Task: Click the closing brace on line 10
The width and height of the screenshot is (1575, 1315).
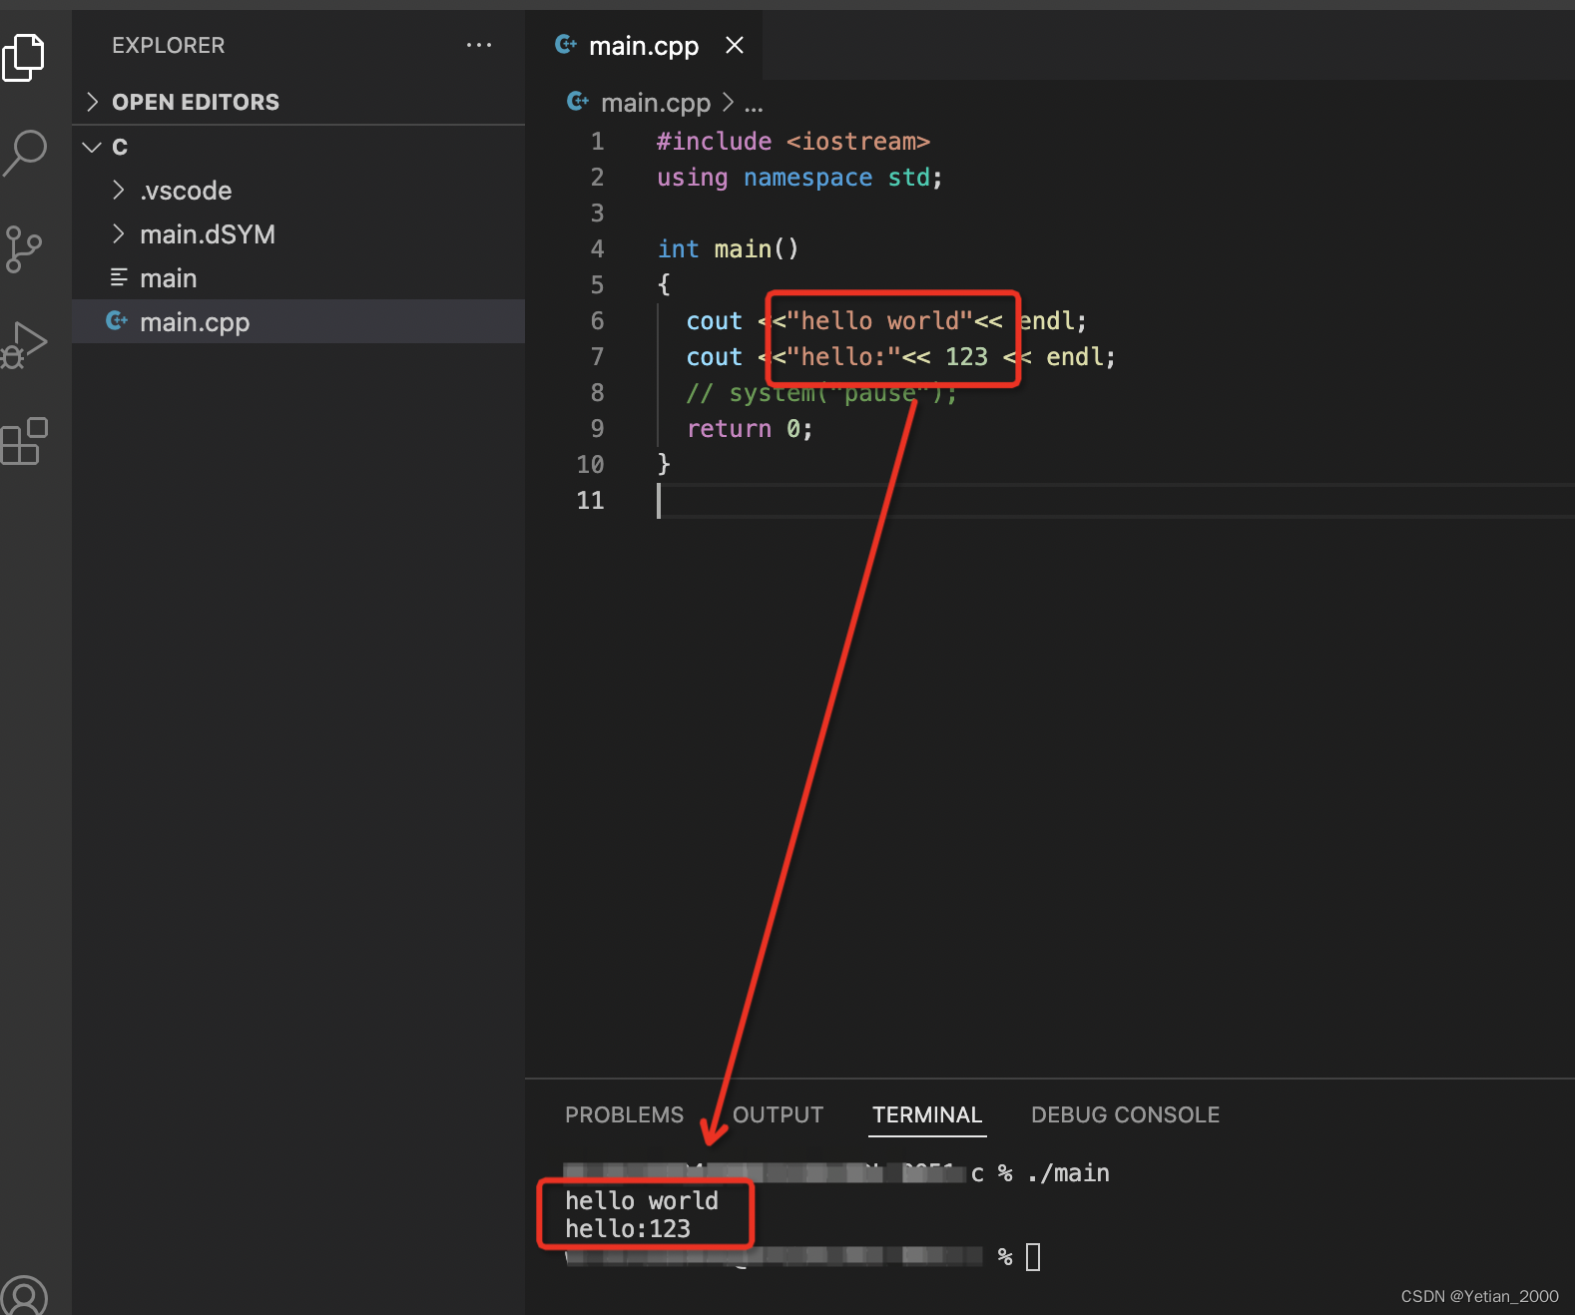Action: point(664,464)
